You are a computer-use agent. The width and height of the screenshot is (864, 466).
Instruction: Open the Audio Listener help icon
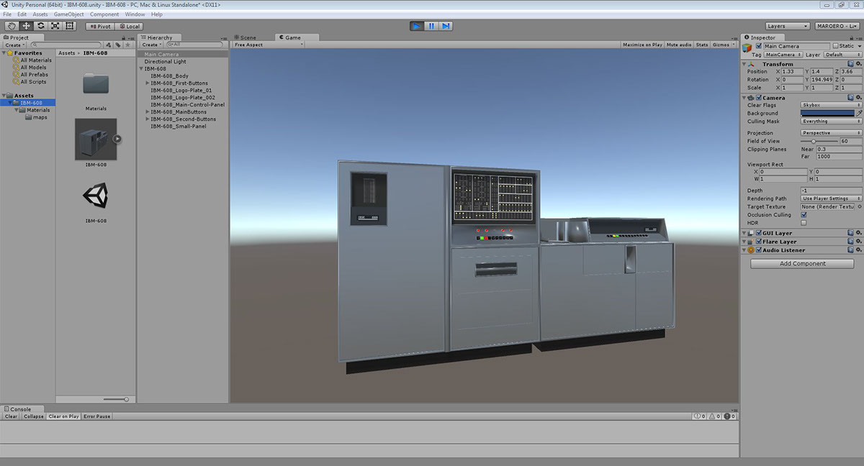pyautogui.click(x=850, y=250)
